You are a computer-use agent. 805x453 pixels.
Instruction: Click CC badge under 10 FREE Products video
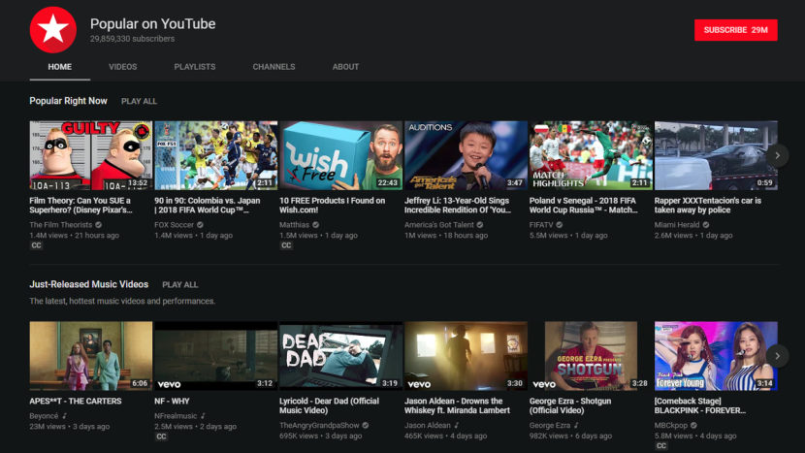(285, 246)
